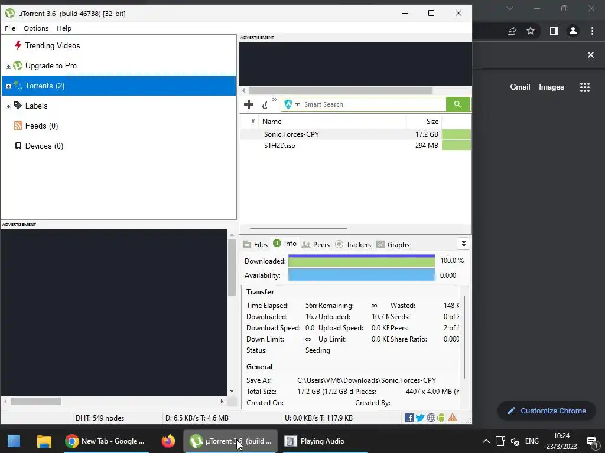Switch to the Trackers tab

pyautogui.click(x=353, y=245)
